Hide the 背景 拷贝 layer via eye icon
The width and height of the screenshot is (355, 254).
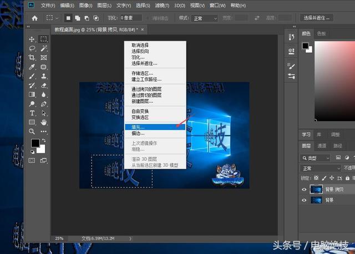304,190
